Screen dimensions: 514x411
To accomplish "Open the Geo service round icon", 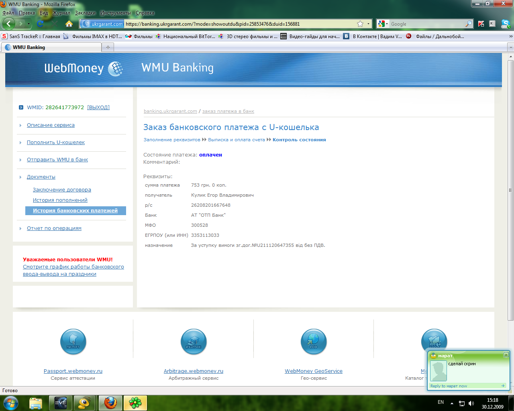I will click(314, 342).
